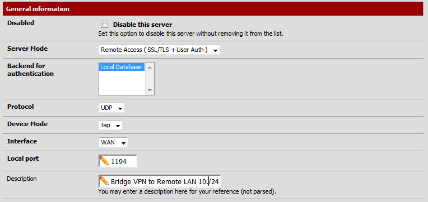Screen dimensions: 428x202
Task: Click the Server Mode dropdown arrow
Action: 215,51
